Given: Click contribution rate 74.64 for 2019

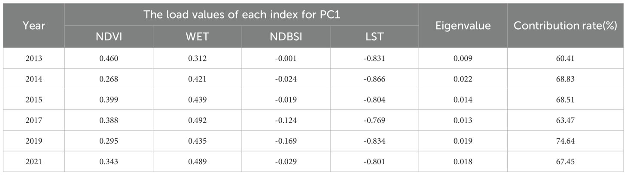Looking at the screenshot, I should tap(565, 141).
